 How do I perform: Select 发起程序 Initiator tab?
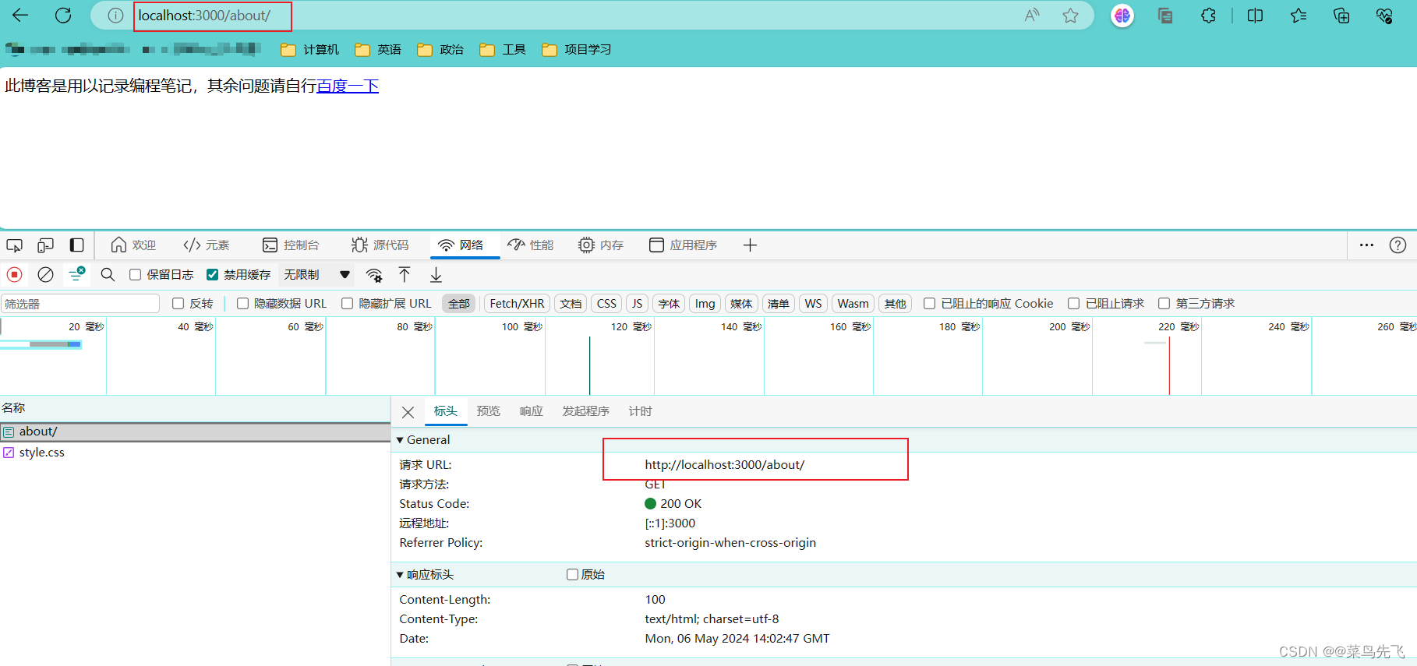pyautogui.click(x=585, y=411)
